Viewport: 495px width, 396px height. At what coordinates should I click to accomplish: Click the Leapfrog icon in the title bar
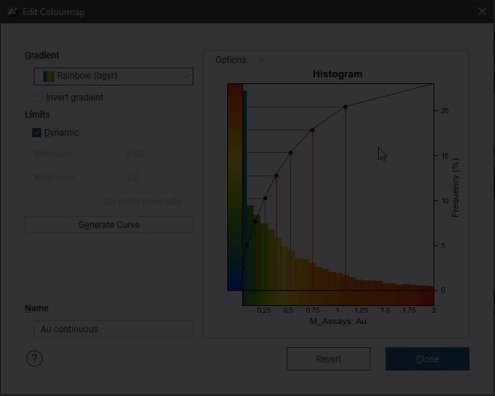(12, 12)
